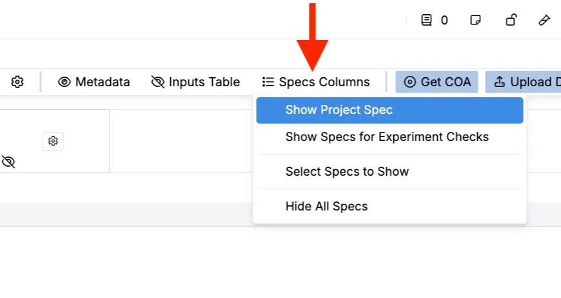This screenshot has width=561, height=298.
Task: Choose Show Specs for Experiment Checks
Action: 387,137
